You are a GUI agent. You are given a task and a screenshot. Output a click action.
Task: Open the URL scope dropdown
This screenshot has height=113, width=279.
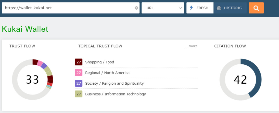click(162, 8)
